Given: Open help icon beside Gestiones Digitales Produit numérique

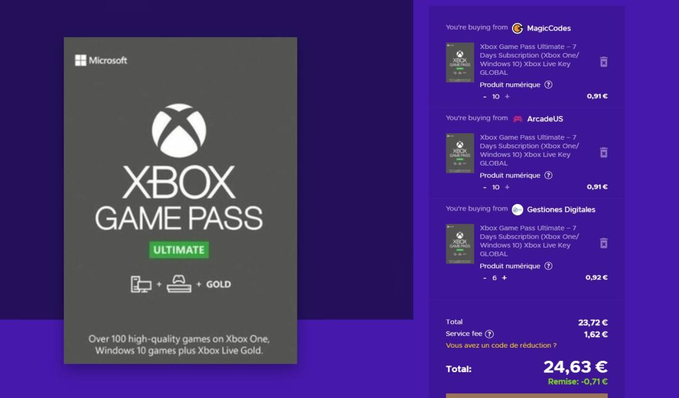Looking at the screenshot, I should 548,266.
